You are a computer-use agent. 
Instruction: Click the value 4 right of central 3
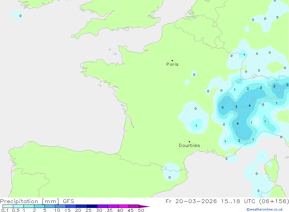(250, 106)
